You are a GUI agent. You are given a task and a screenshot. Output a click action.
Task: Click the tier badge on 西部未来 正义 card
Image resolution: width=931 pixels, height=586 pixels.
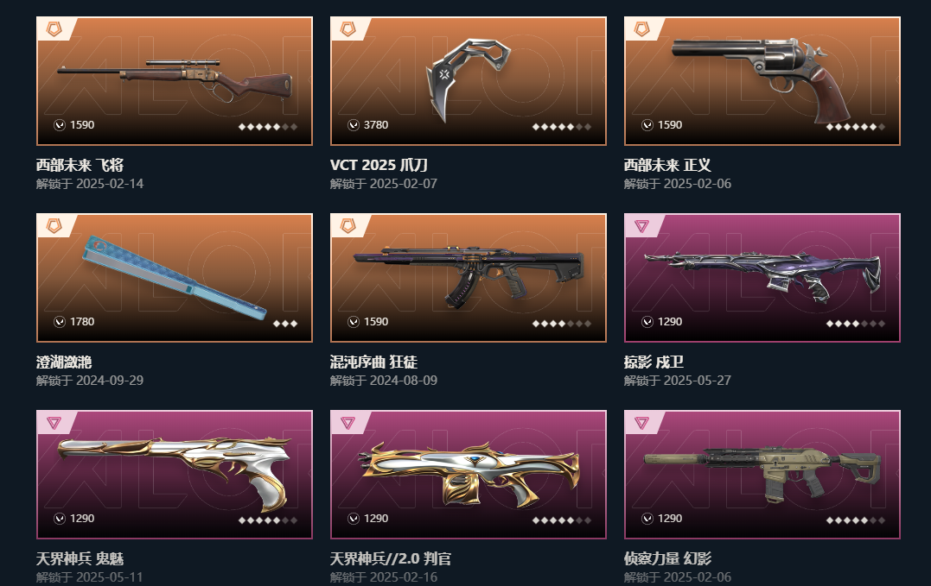coord(641,28)
